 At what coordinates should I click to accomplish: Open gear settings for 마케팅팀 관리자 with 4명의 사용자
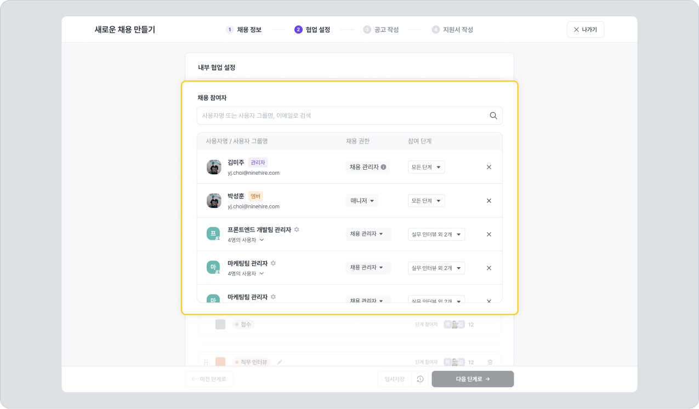(x=273, y=263)
